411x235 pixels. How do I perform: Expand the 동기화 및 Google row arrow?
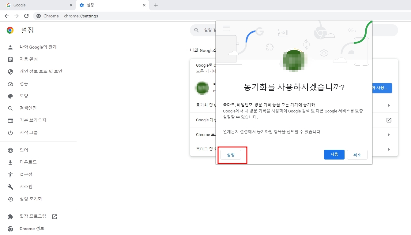[x=389, y=105]
